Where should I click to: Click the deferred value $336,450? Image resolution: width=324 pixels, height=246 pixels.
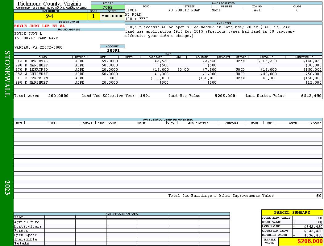coord(313,235)
